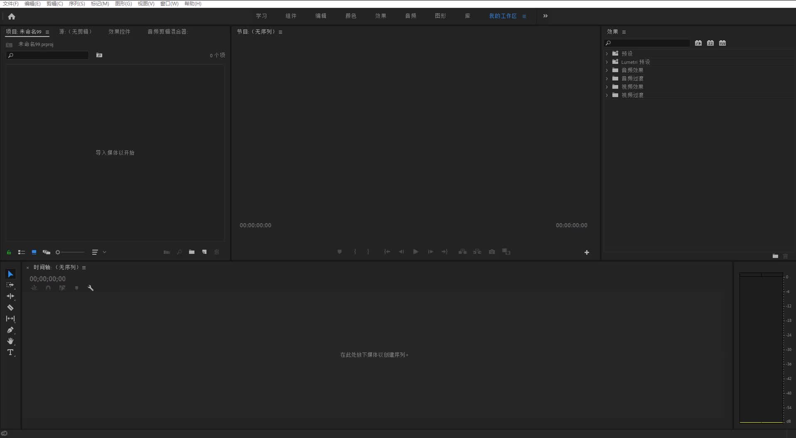Switch to the 效果控件 tab

(120, 32)
